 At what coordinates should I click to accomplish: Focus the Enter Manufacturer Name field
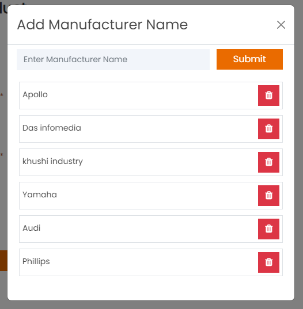113,59
